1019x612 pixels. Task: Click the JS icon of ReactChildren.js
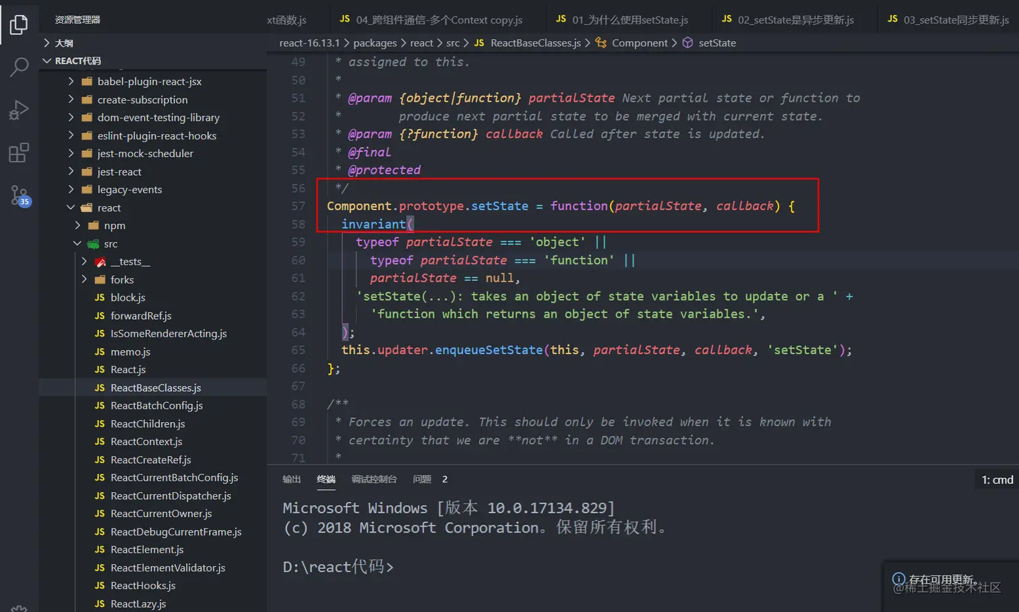coord(100,423)
